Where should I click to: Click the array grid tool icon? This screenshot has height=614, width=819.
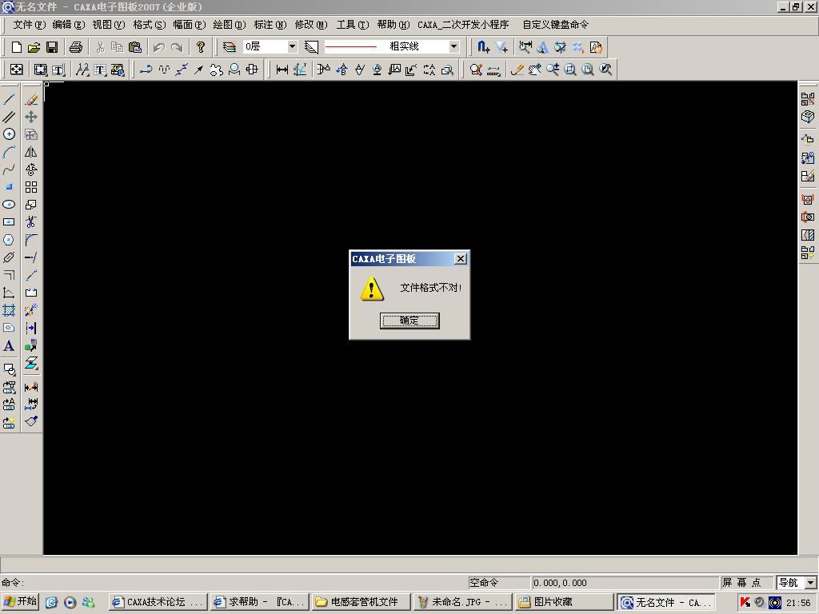click(x=31, y=187)
